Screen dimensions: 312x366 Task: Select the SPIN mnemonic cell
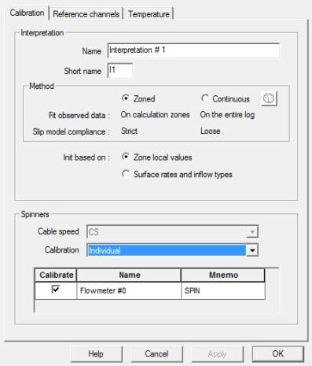point(223,290)
